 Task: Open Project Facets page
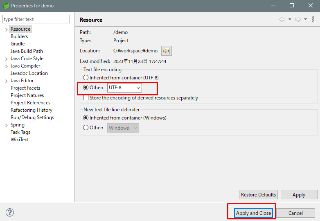pyautogui.click(x=25, y=88)
